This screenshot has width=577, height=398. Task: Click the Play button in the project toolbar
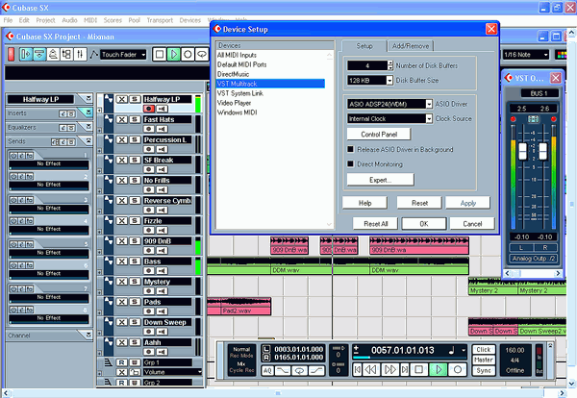(x=173, y=55)
